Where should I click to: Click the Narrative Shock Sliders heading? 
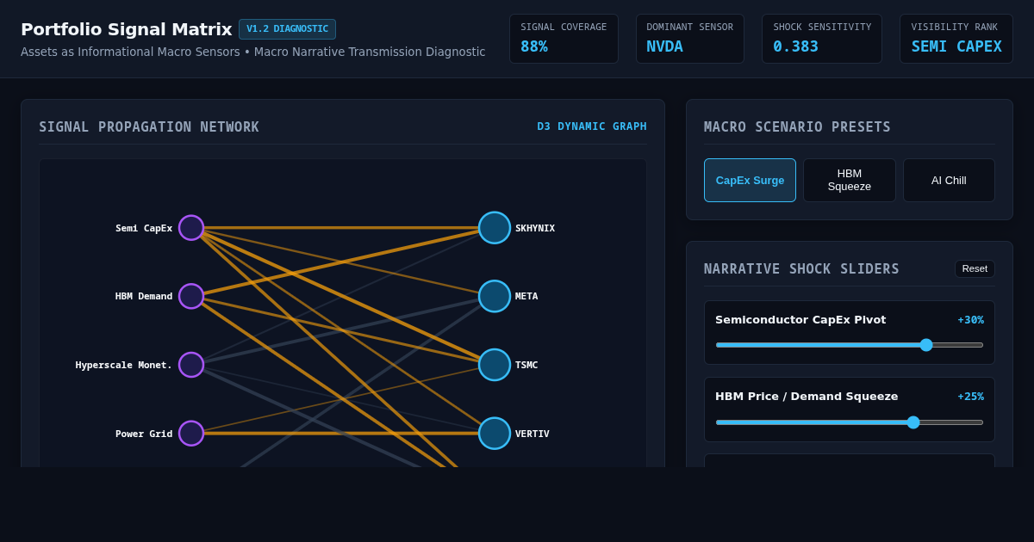pos(801,269)
